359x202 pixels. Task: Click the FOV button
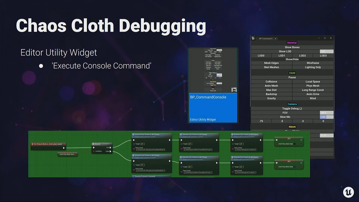[x=285, y=113]
